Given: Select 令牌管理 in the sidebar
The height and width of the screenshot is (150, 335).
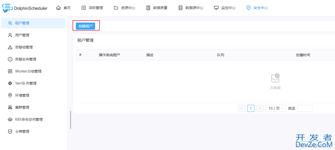Looking at the screenshot, I should click(33, 131).
